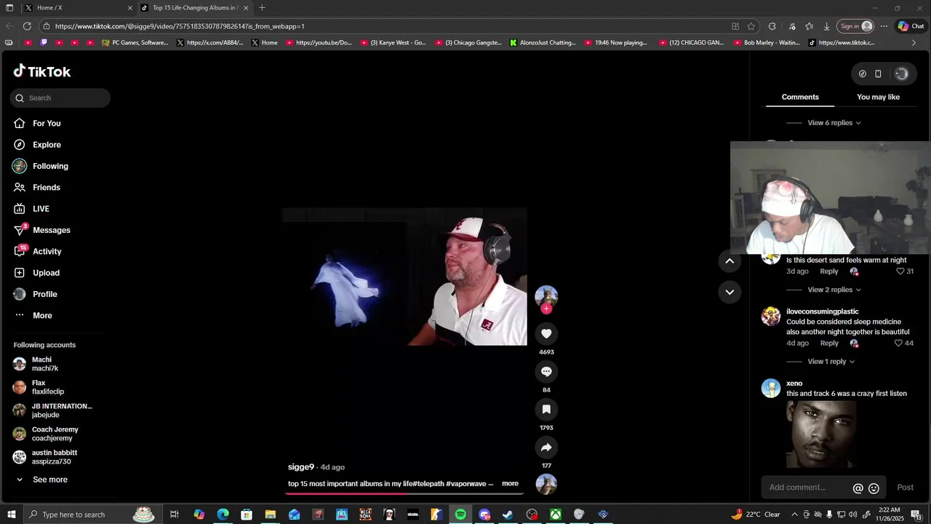This screenshot has height=524, width=931.
Task: Reply to the desert sand comment
Action: click(829, 271)
